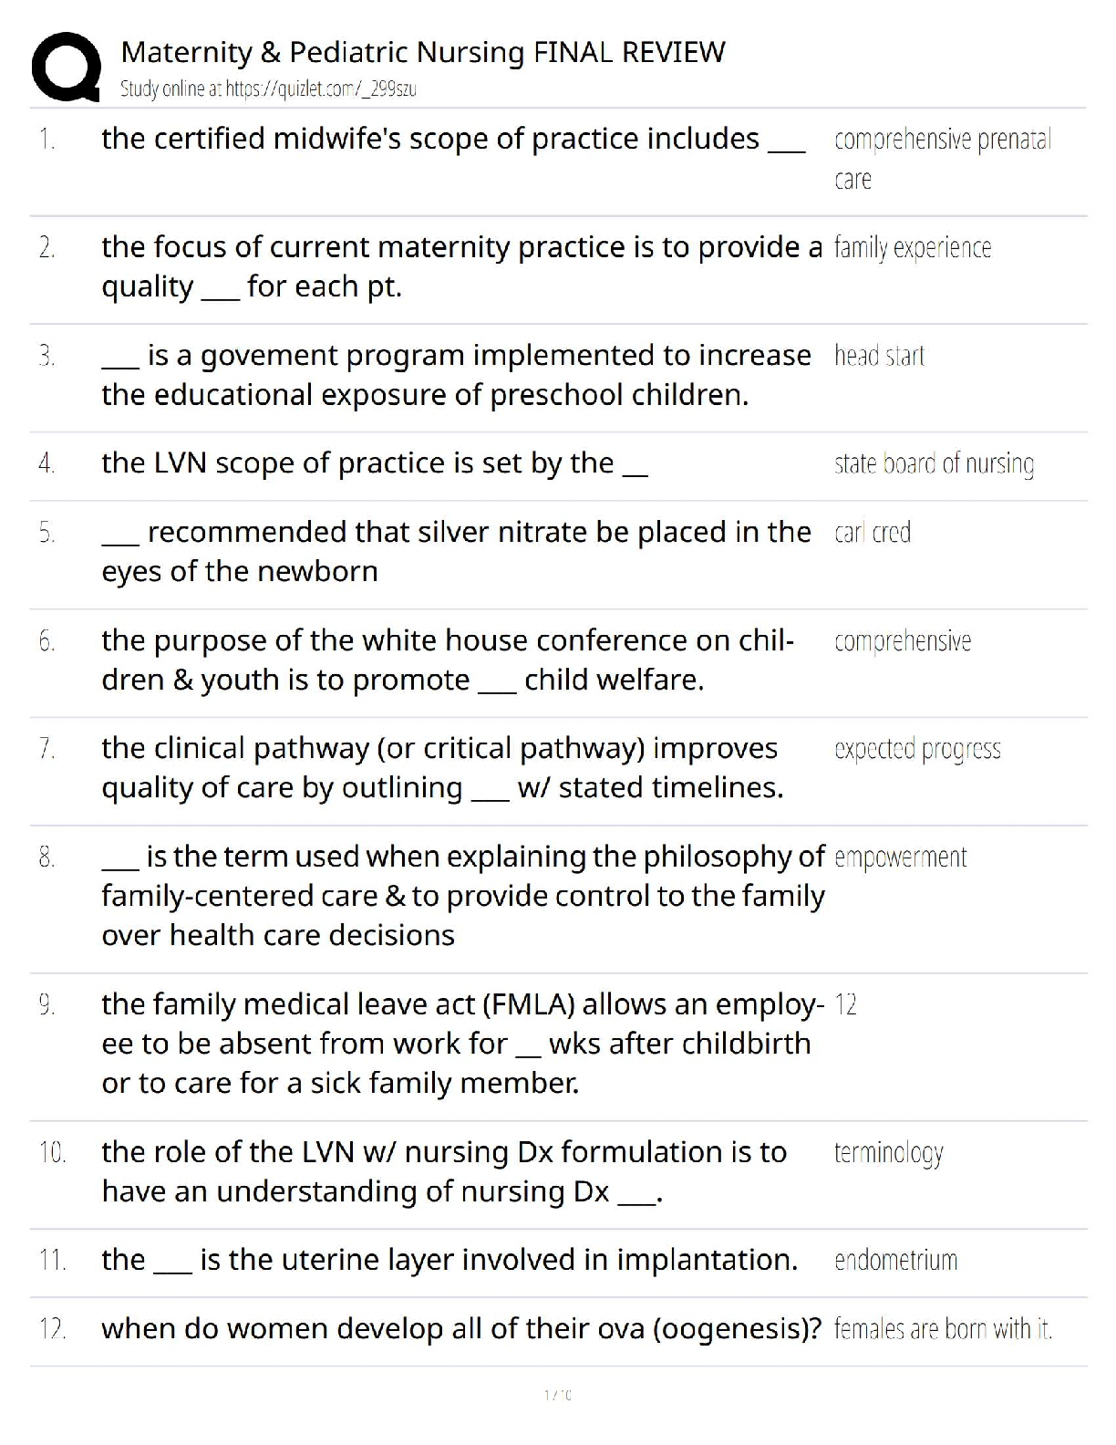Click question 6 about white house conference

point(448,660)
